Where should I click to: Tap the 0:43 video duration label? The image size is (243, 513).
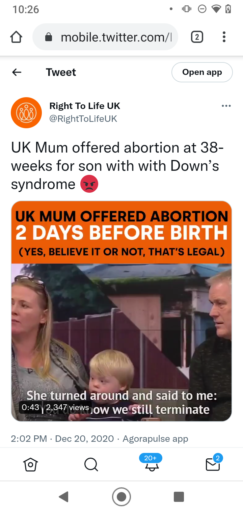coord(30,407)
